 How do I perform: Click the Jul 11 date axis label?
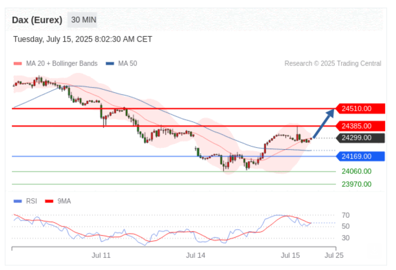(x=101, y=255)
